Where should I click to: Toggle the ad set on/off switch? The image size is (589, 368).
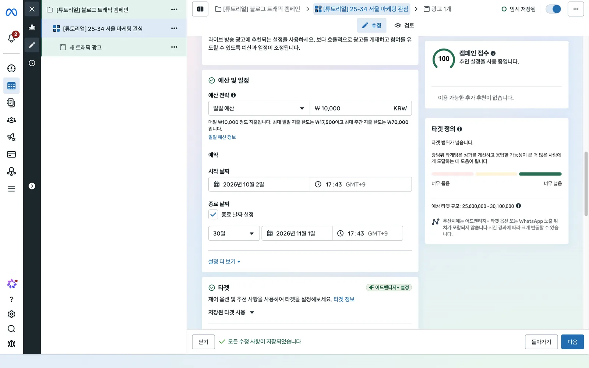[553, 9]
